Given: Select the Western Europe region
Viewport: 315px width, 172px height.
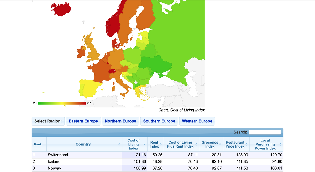Looking at the screenshot, I should [197, 121].
